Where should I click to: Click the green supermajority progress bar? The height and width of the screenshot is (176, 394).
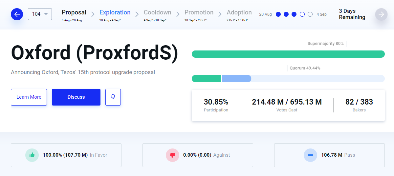288,54
